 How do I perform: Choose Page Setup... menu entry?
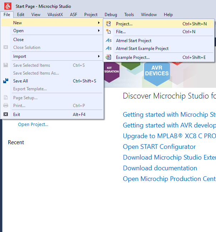click(52, 97)
